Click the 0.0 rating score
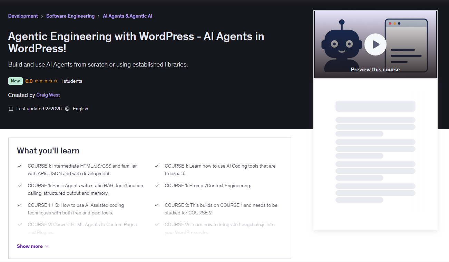Screen dimensions: 449x262 29,81
